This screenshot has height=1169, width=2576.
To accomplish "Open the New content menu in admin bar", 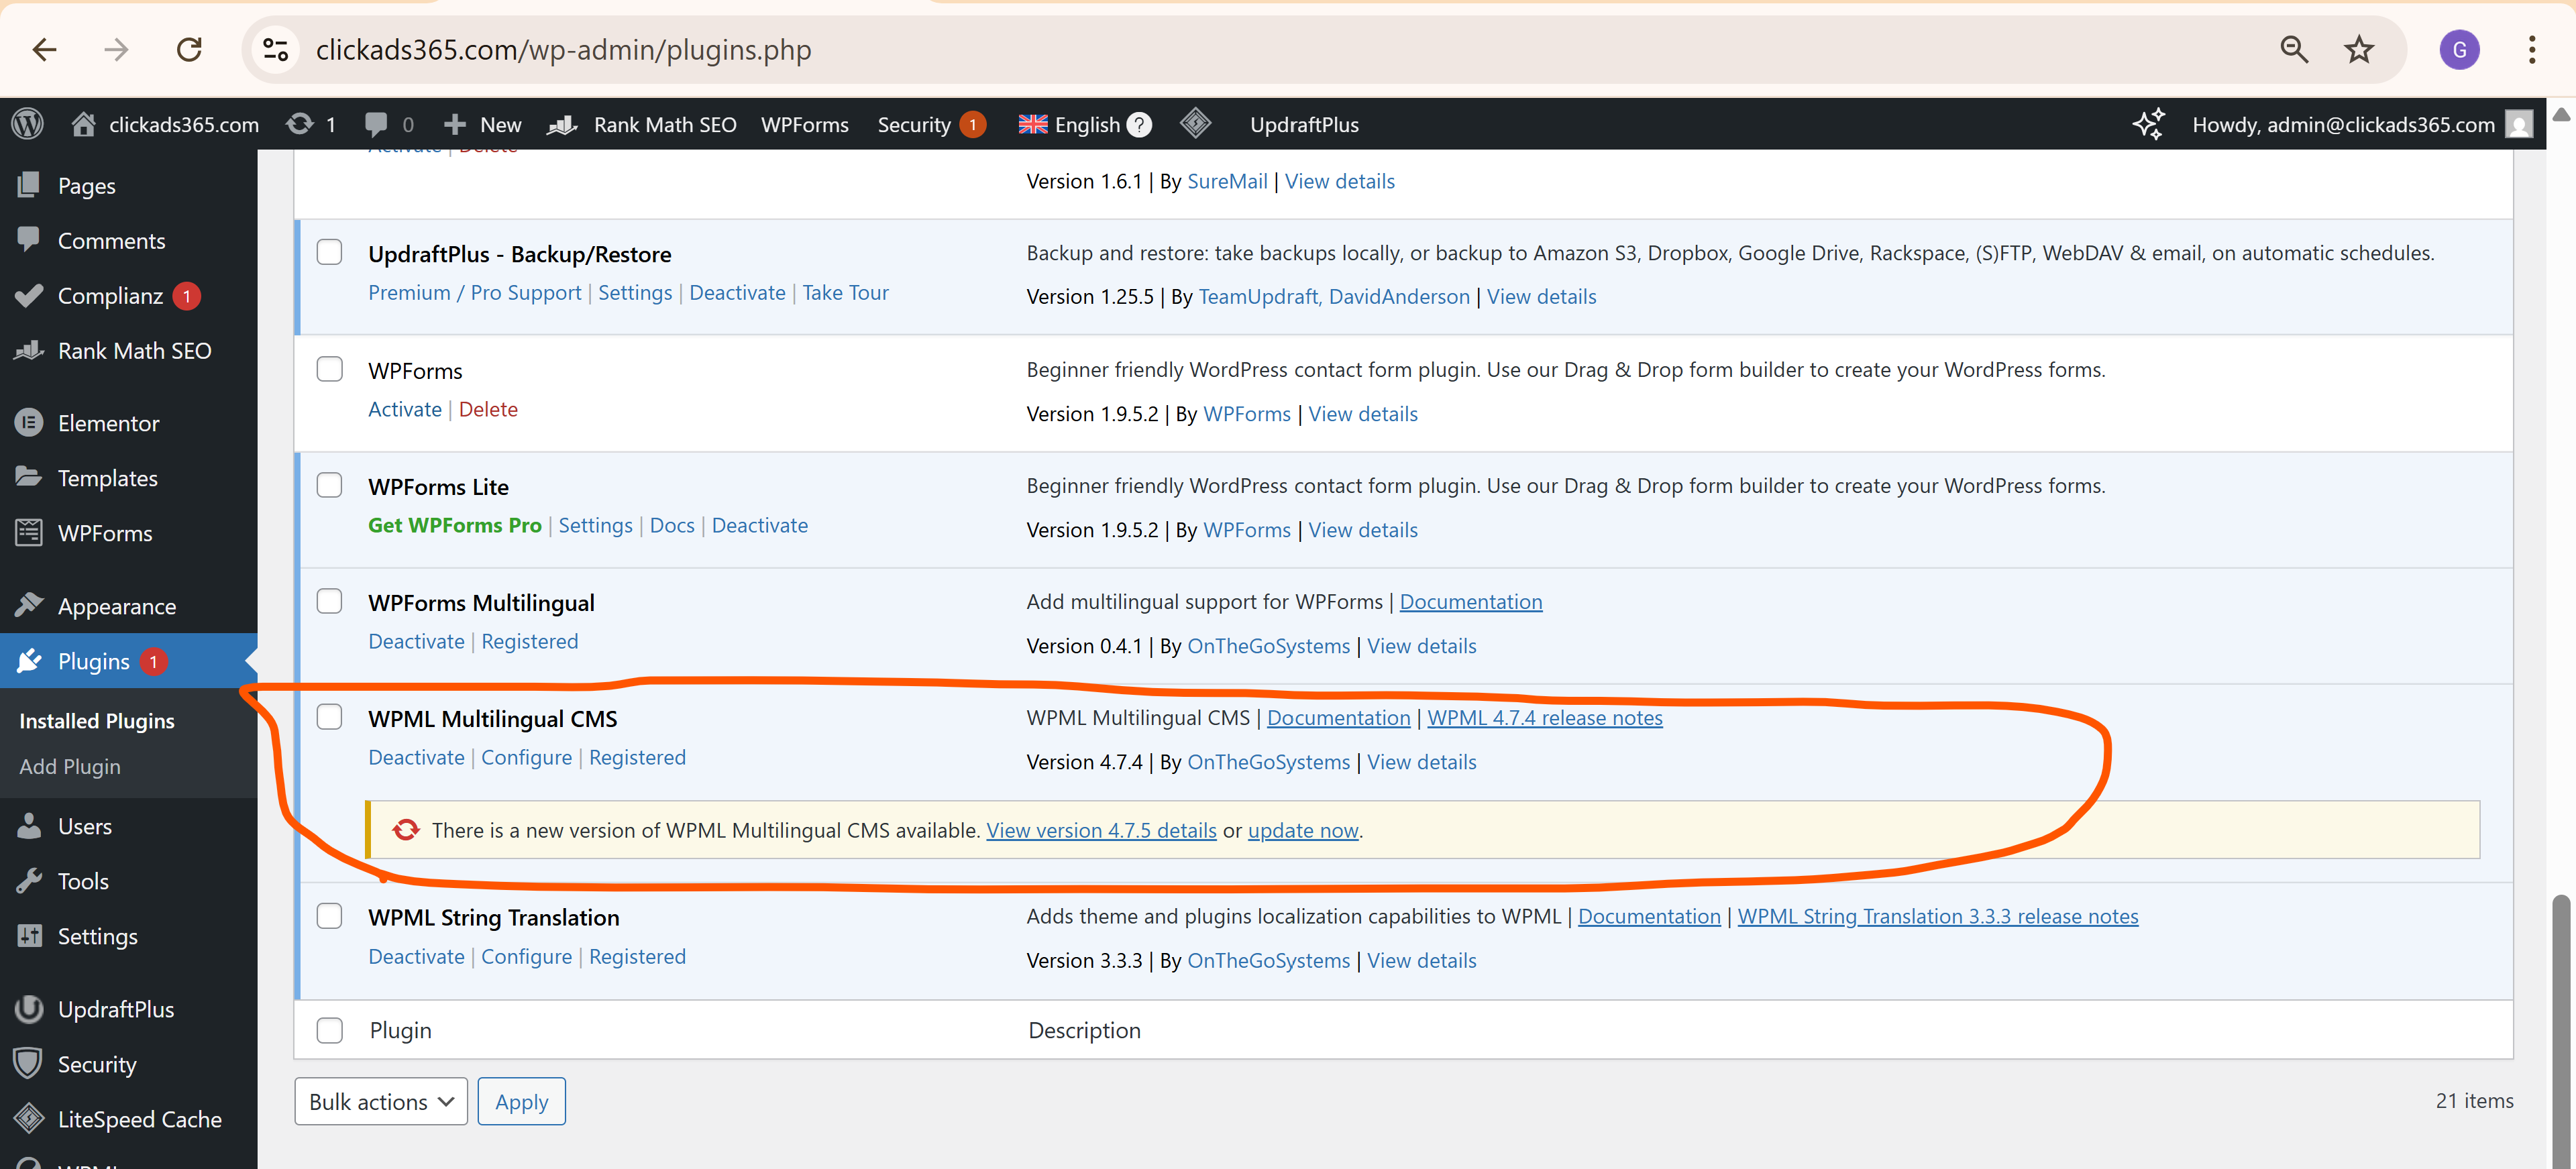I will click(x=483, y=124).
